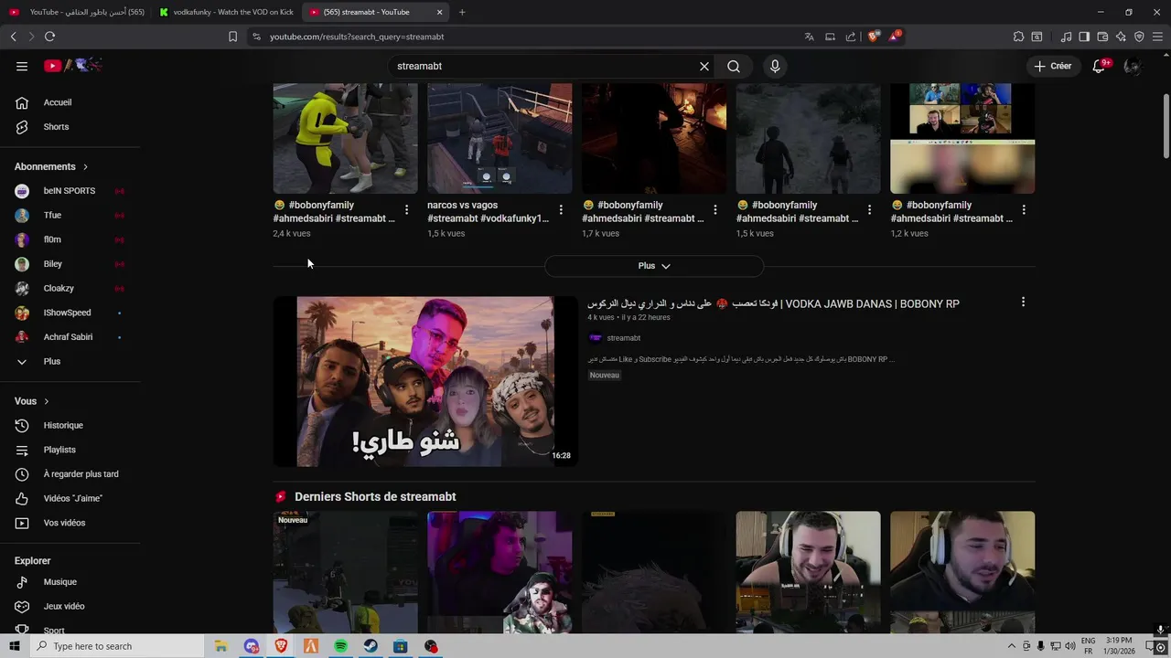Screen dimensions: 1171x658
Task: Open the Brave VPN shield icon
Action: click(1139, 37)
